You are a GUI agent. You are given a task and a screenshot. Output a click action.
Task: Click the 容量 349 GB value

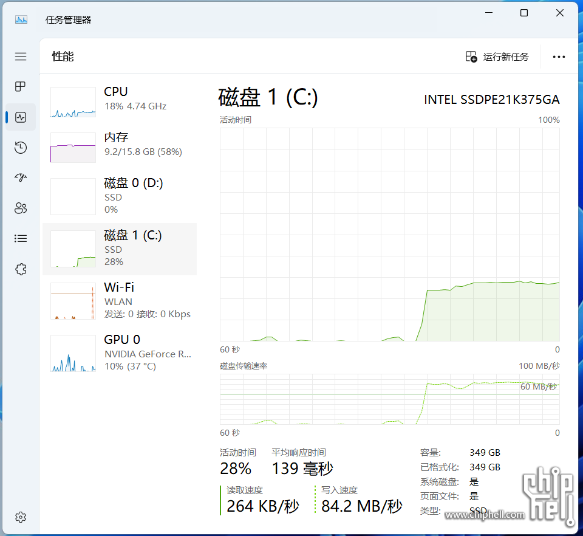[485, 452]
